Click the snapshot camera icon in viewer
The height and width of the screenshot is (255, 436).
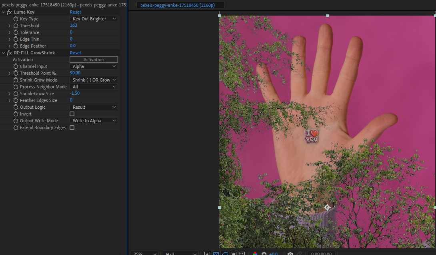pos(290,253)
